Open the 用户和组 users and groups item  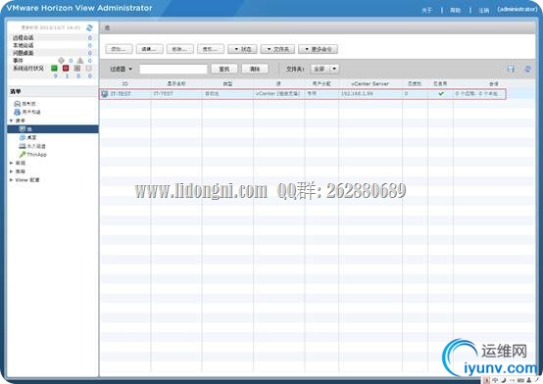point(27,112)
